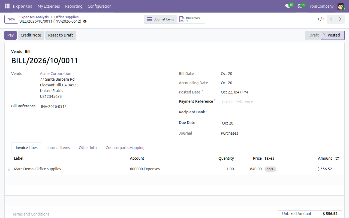Click the Marc Demo: Office supplies label
Image resolution: width=349 pixels, height=218 pixels.
click(37, 169)
